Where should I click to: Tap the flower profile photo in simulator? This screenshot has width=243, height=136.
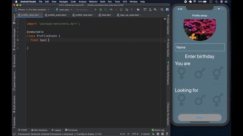pos(200,30)
